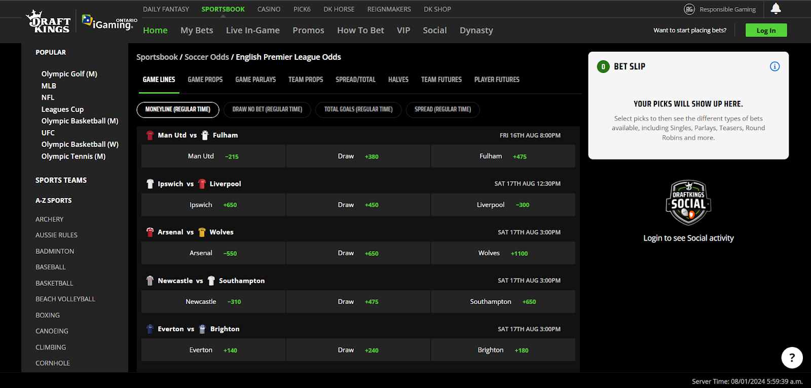The height and width of the screenshot is (388, 811).
Task: Pick Fulham at +475
Action: click(503, 156)
